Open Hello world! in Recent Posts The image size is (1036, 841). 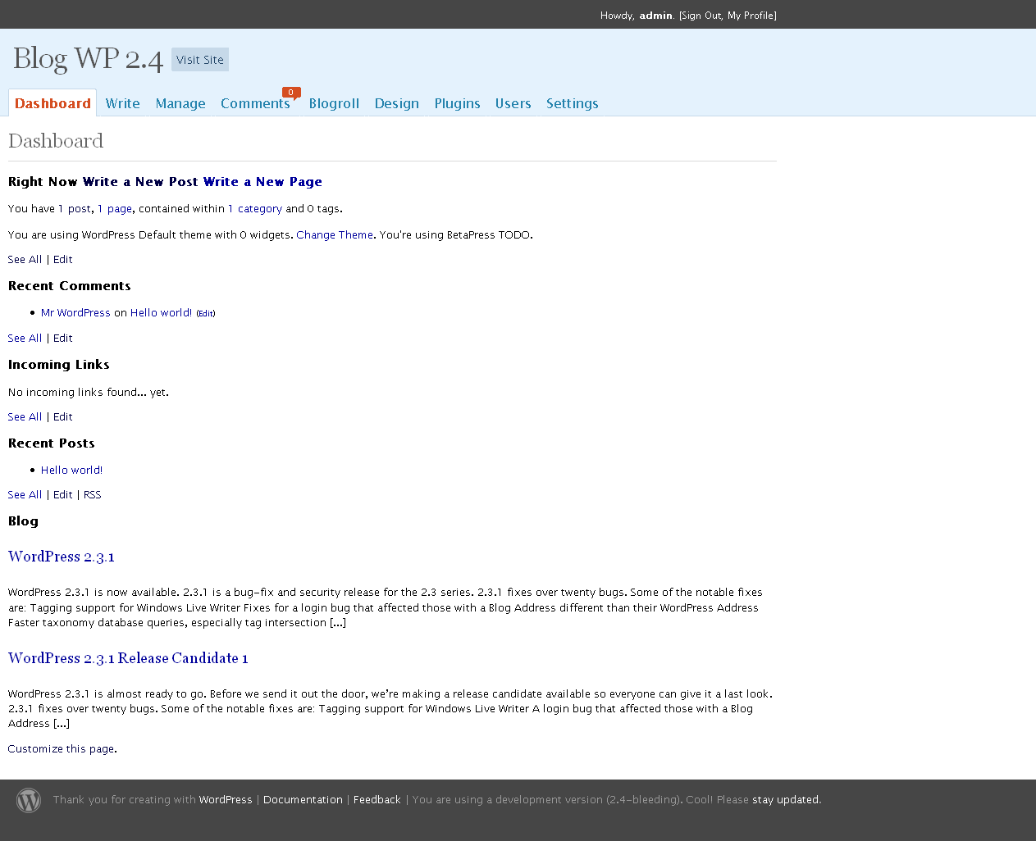click(72, 471)
